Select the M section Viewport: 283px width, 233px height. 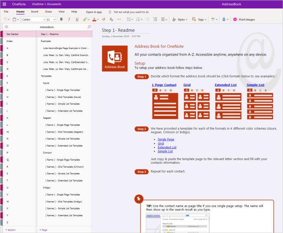(x=20, y=132)
